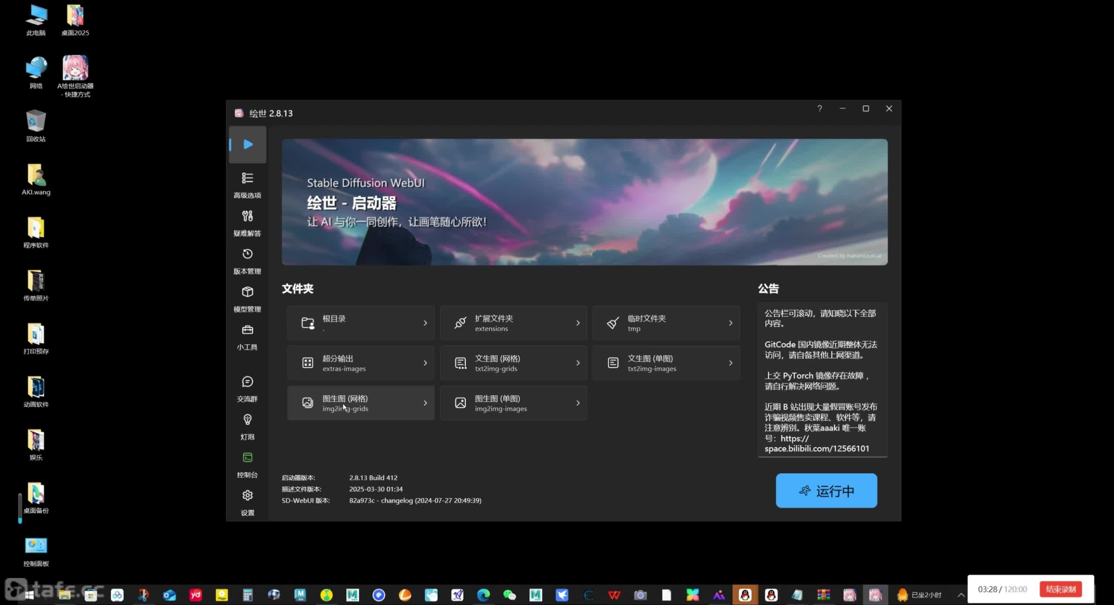The height and width of the screenshot is (605, 1114).
Task: Click the 扩展文件夹 plug icon
Action: [x=460, y=323]
